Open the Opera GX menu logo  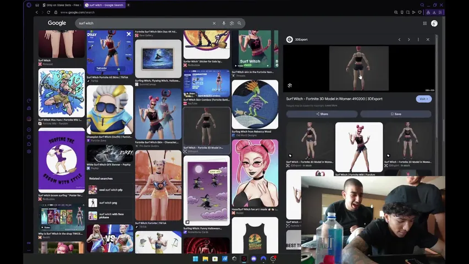coord(29,5)
